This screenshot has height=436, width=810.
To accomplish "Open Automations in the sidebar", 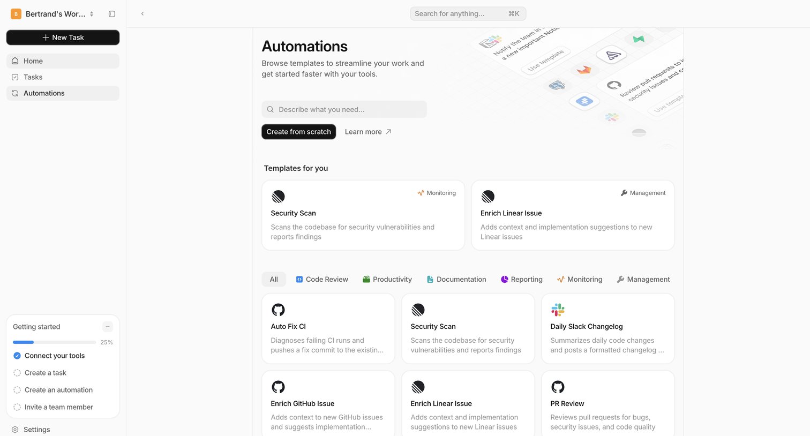I will click(x=63, y=93).
